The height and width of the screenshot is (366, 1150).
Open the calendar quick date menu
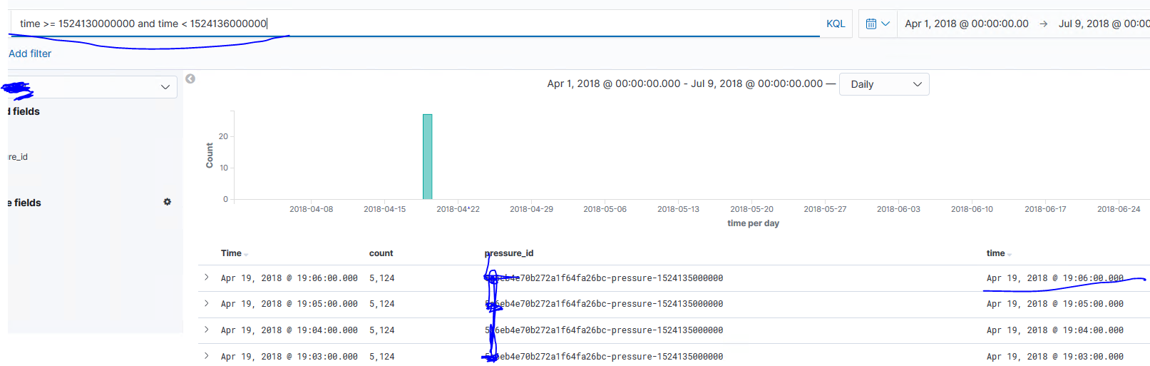pyautogui.click(x=878, y=24)
